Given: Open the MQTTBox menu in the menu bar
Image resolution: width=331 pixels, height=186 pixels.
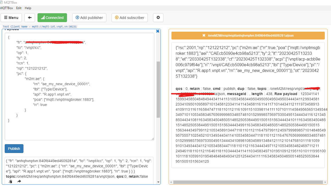Looking at the screenshot, I should (x=7, y=8).
